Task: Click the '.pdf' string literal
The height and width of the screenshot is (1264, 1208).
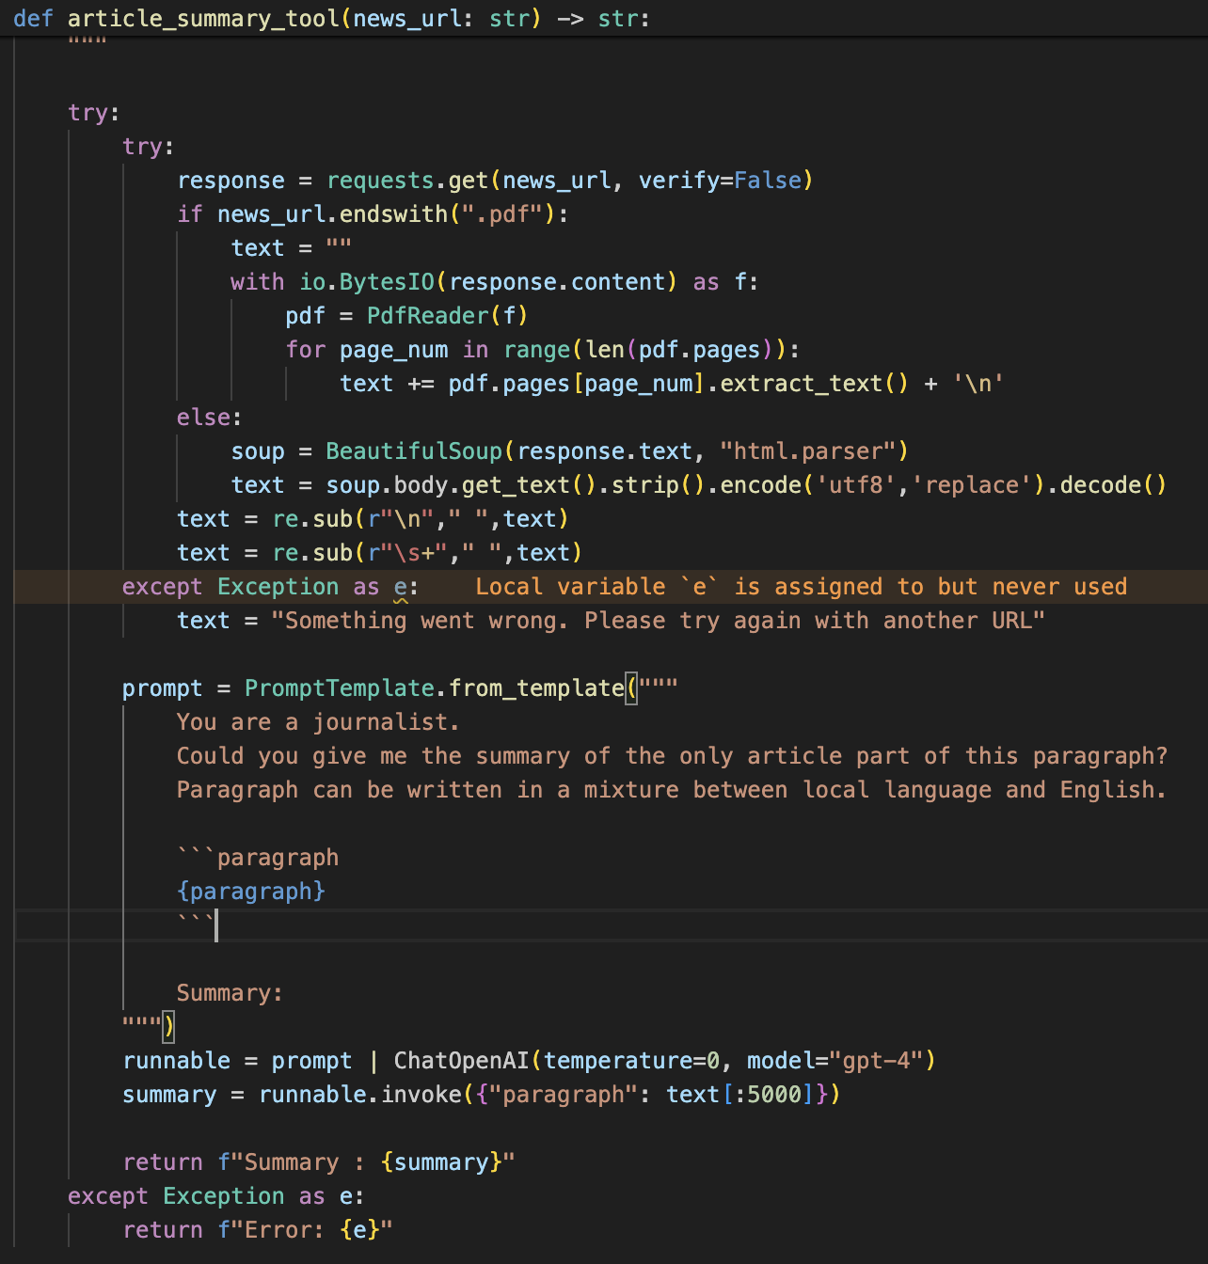Action: click(x=502, y=214)
